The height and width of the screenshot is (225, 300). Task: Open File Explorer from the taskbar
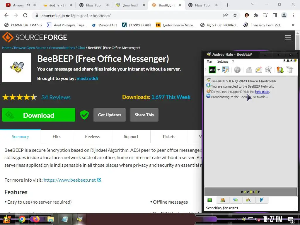tap(50, 219)
